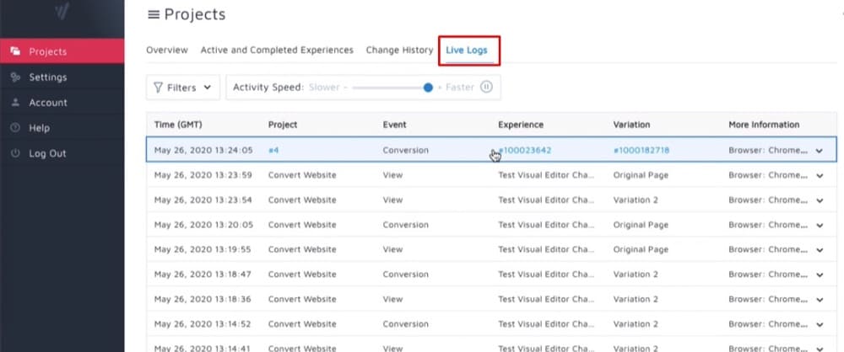
Task: Switch to the Overview tab
Action: (167, 50)
